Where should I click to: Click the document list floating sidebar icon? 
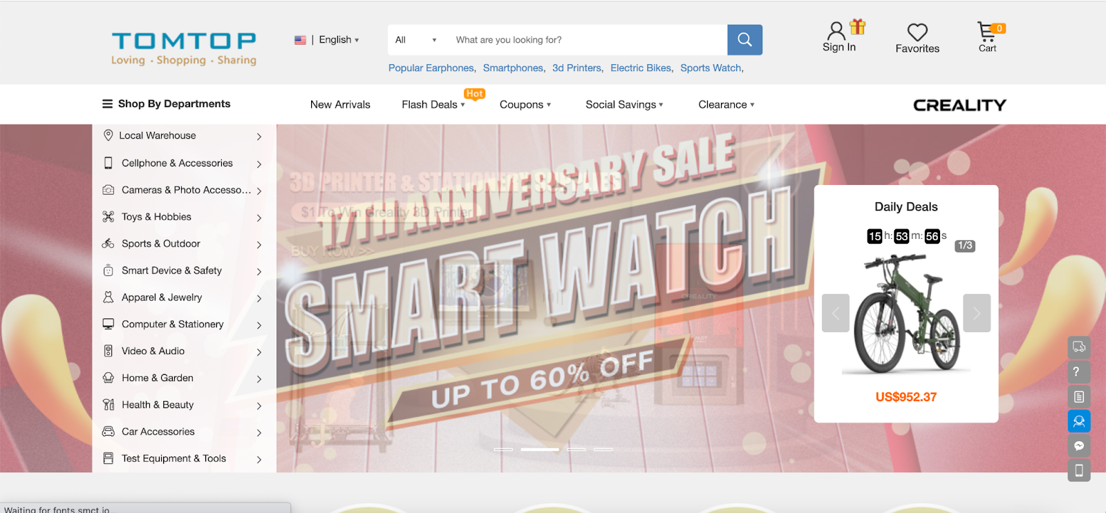[1079, 396]
